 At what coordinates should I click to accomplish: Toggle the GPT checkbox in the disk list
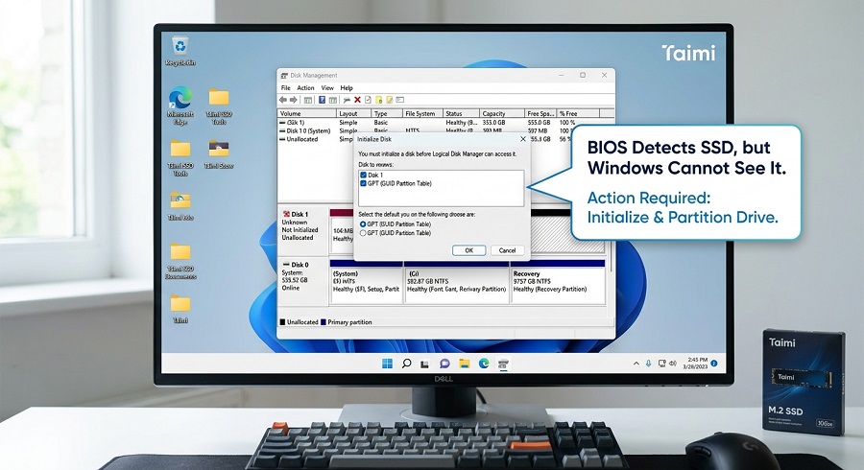363,183
